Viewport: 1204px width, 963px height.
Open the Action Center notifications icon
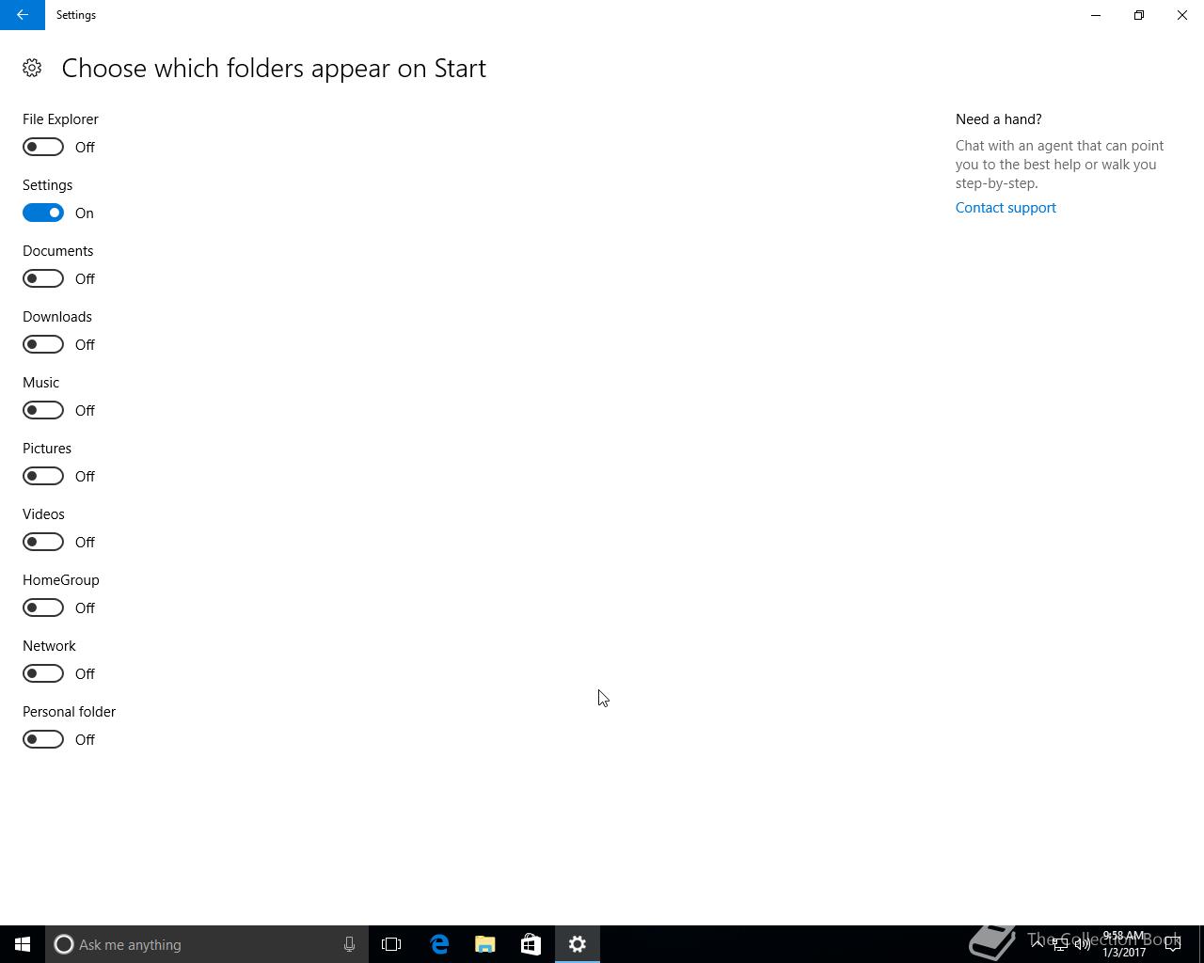click(1173, 944)
